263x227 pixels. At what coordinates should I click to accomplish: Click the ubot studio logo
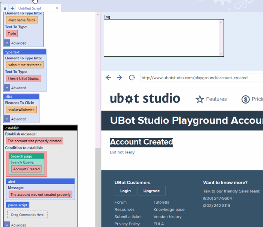[x=145, y=98]
